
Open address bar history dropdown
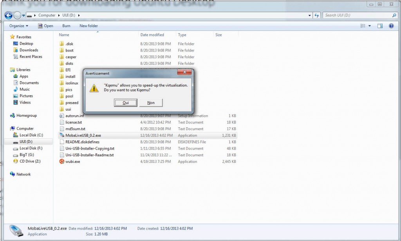point(309,15)
